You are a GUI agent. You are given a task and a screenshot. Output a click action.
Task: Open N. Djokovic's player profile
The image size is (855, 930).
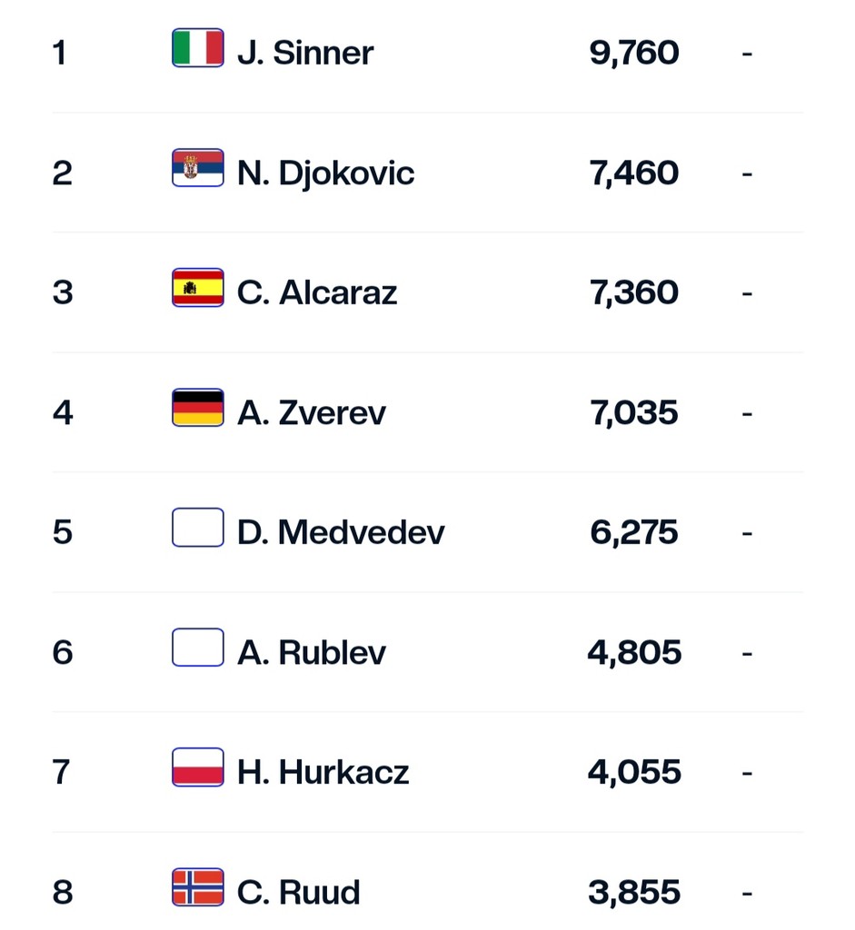tap(325, 173)
